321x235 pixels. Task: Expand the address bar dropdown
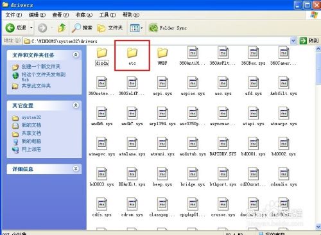(x=293, y=40)
